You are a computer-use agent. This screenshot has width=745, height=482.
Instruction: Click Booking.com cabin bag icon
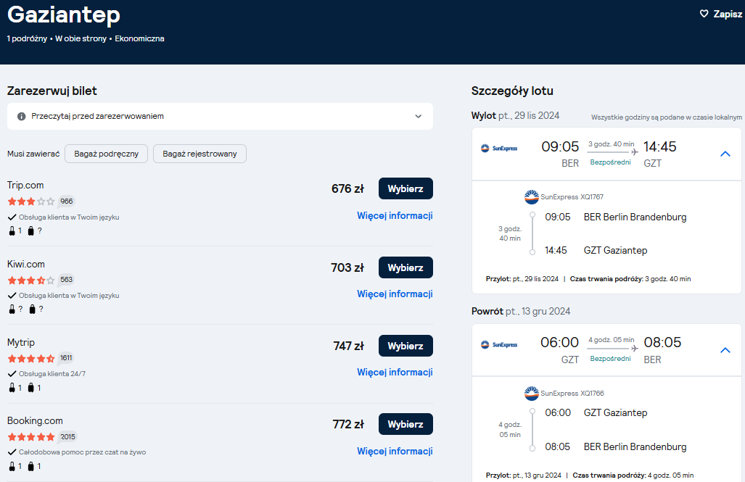(x=12, y=466)
